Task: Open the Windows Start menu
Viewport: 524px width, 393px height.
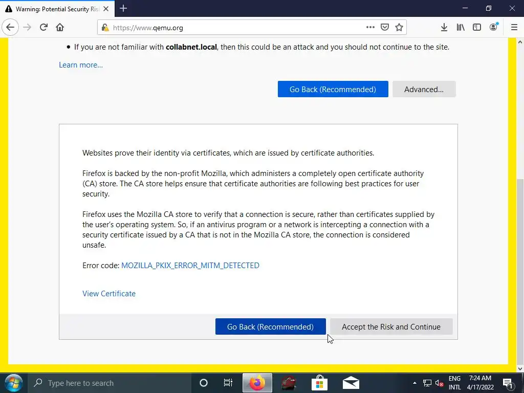Action: [x=13, y=383]
